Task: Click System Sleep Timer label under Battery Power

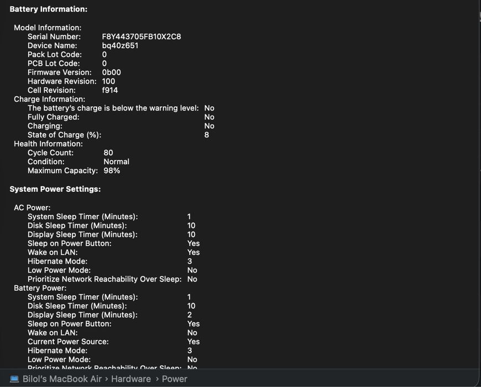Action: click(83, 297)
